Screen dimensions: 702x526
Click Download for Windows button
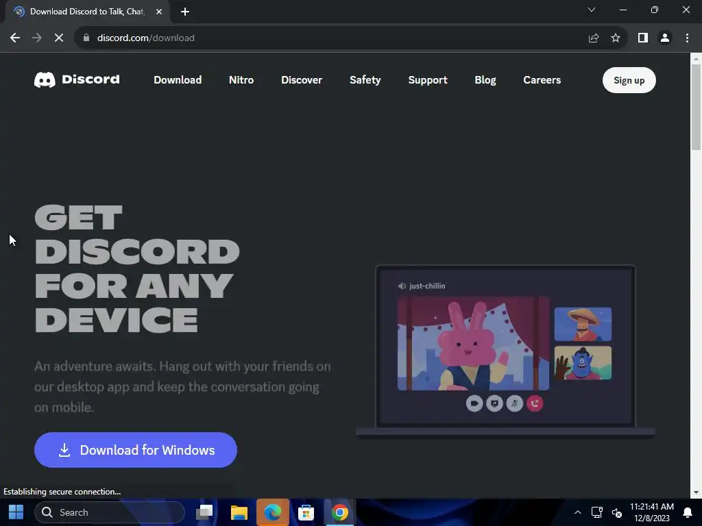[x=136, y=450]
